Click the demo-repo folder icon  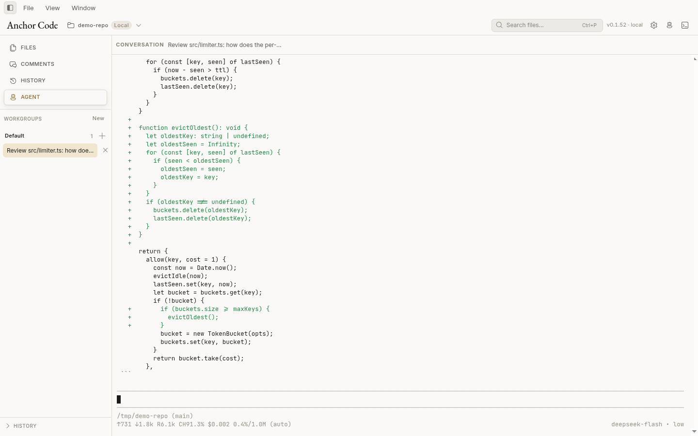71,25
